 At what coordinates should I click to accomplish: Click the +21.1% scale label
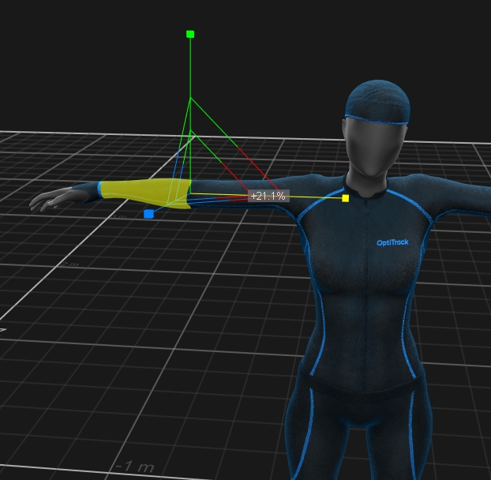[268, 196]
